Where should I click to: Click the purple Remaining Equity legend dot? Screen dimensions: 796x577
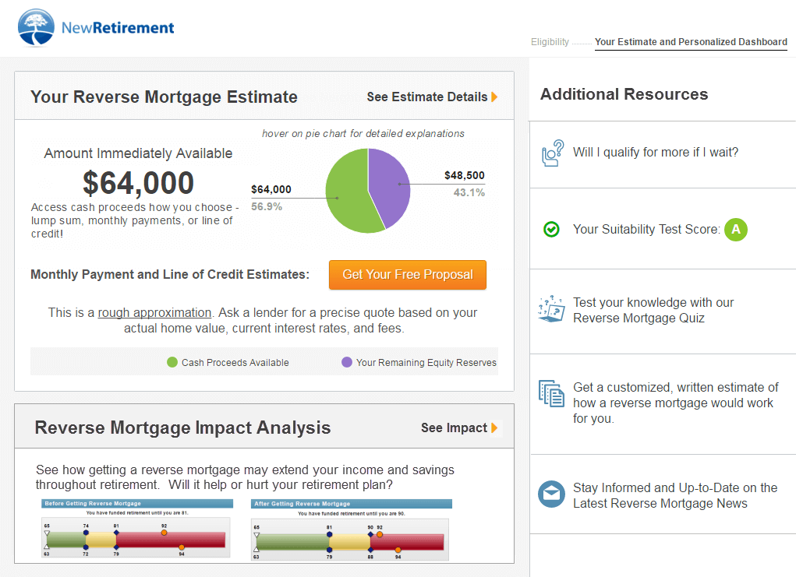click(347, 362)
